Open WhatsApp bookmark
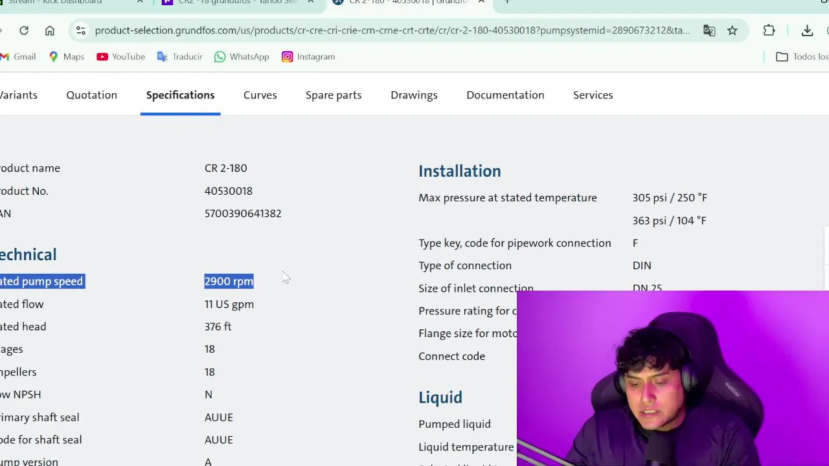829x466 pixels. [242, 57]
